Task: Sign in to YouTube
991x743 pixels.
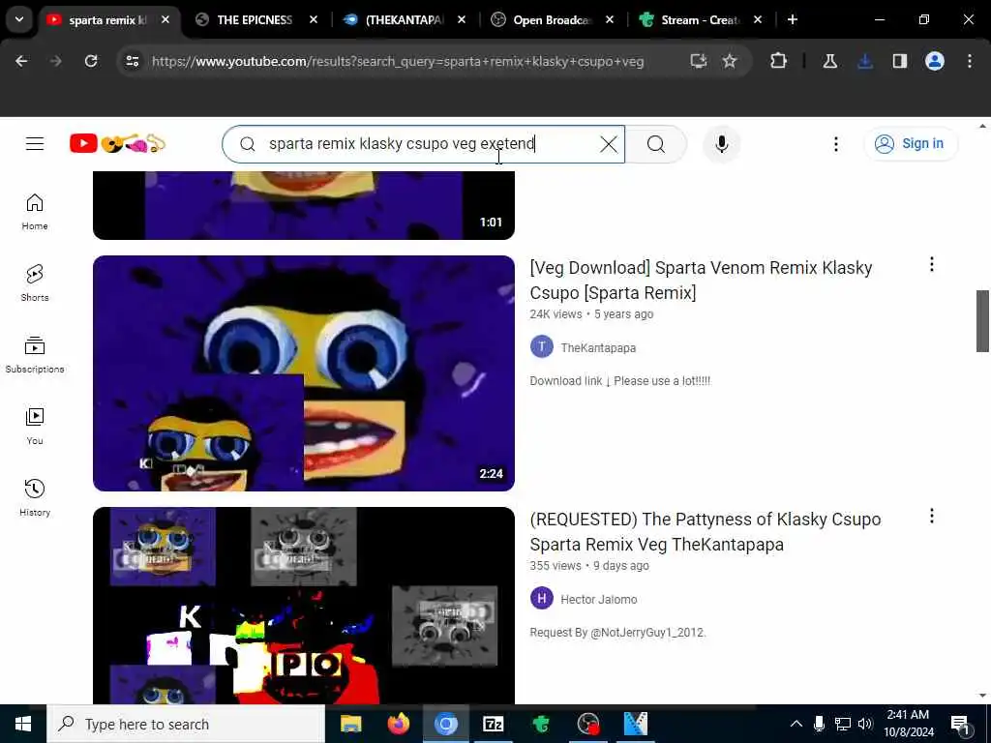Action: pyautogui.click(x=911, y=144)
